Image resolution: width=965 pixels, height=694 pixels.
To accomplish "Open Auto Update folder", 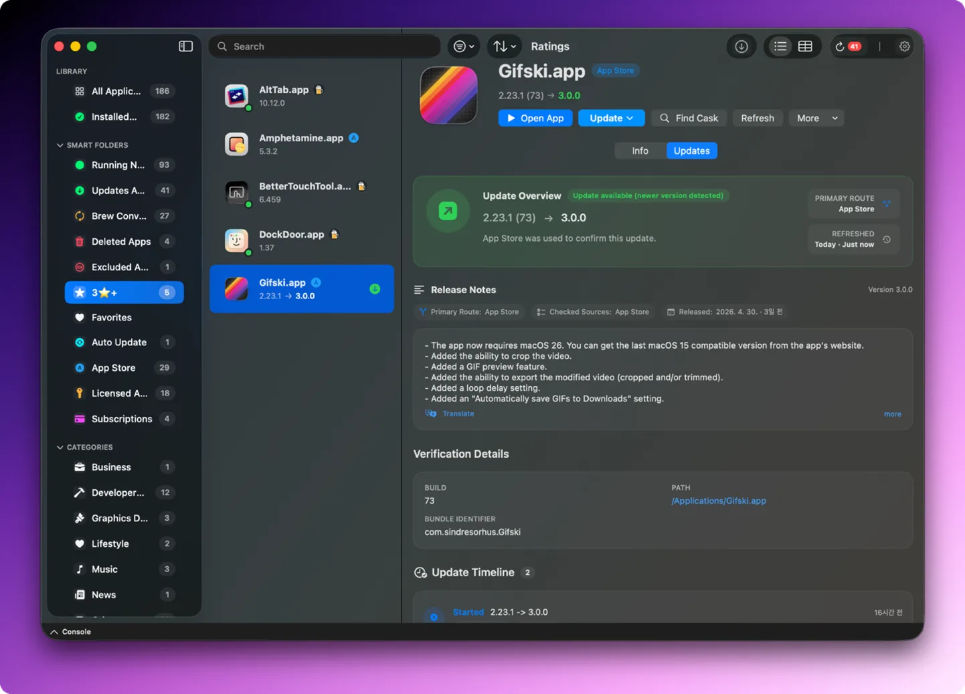I will (124, 342).
